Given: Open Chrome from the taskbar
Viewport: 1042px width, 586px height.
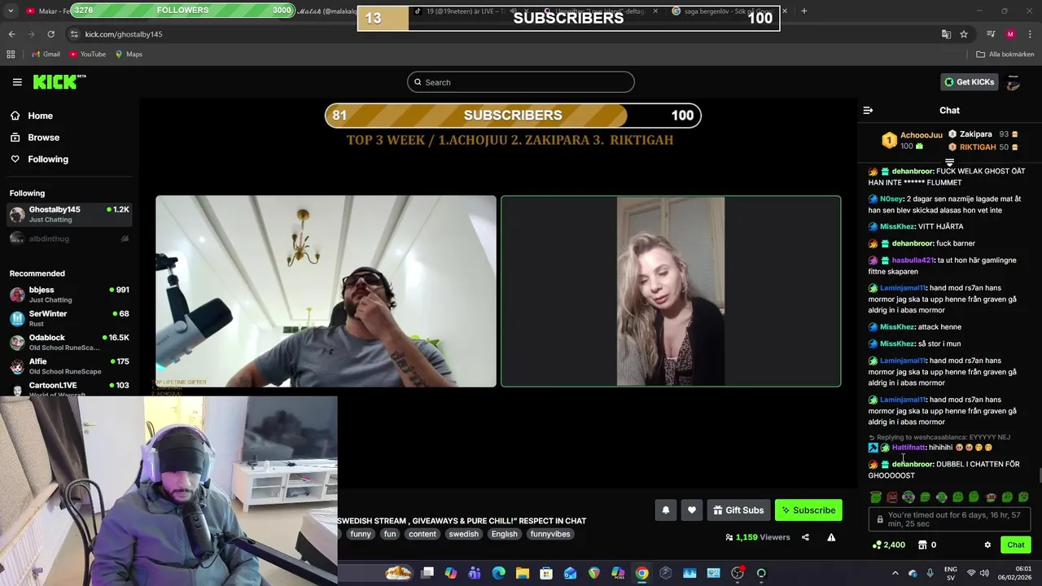Looking at the screenshot, I should coord(641,573).
